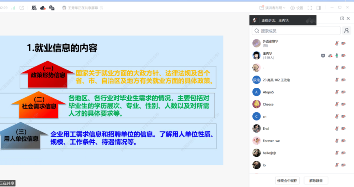
Task: Click the pop-out share icon in top bar
Action: pyautogui.click(x=22, y=8)
